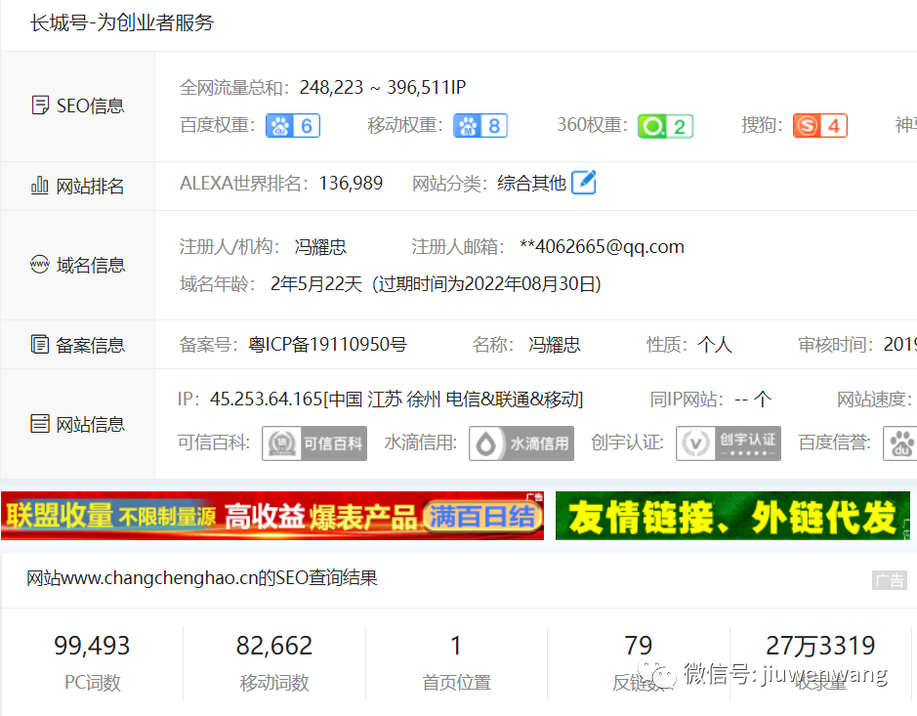Open the 反链数 value 79
The height and width of the screenshot is (716, 917).
tap(638, 646)
